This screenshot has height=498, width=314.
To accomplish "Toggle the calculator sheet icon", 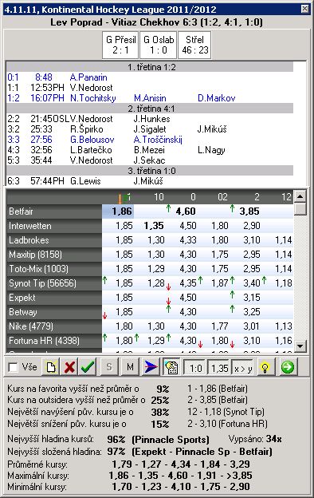I will point(171,367).
